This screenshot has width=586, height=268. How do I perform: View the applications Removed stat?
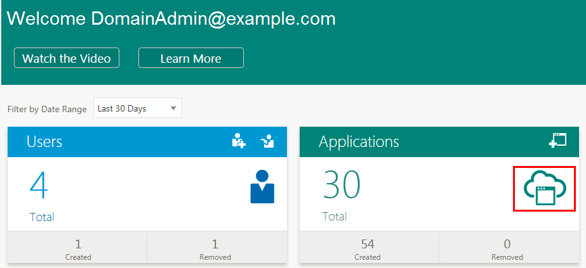tap(507, 248)
